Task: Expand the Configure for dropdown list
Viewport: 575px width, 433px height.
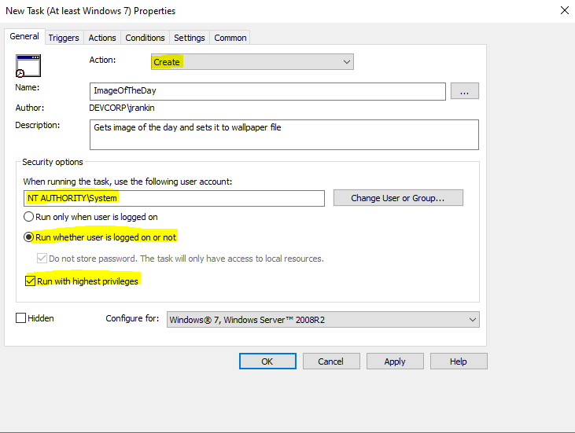Action: point(323,319)
